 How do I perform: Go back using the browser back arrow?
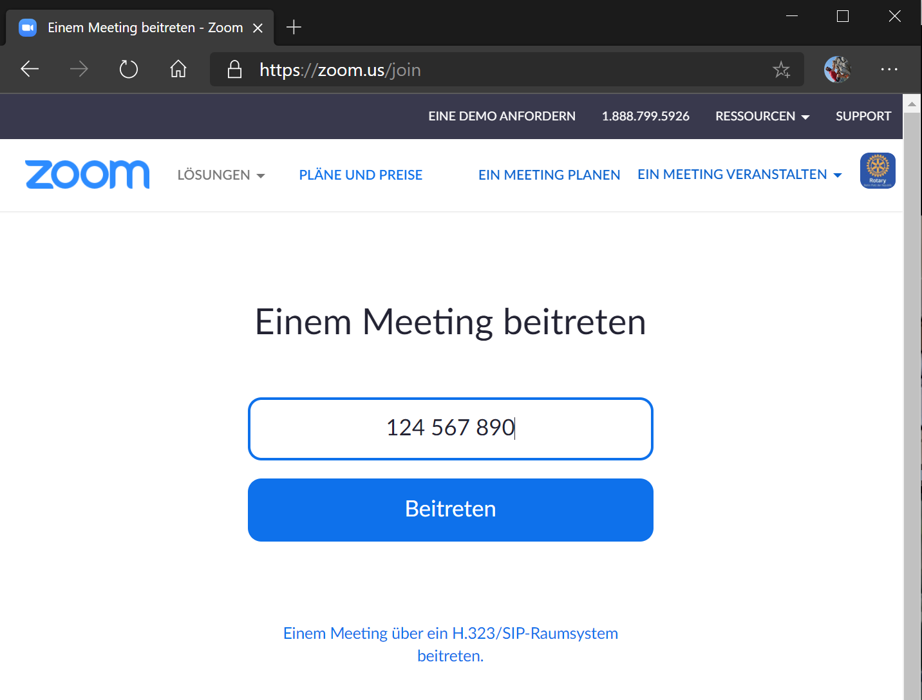tap(30, 69)
